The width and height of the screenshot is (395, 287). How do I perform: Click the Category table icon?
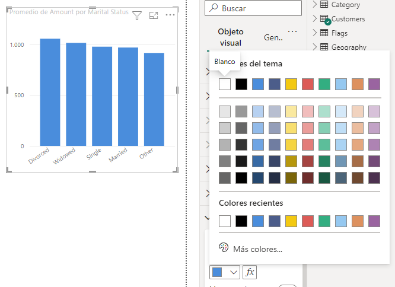click(324, 5)
